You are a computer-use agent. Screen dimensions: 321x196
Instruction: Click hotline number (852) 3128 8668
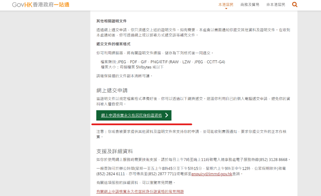pyautogui.click(x=273, y=160)
